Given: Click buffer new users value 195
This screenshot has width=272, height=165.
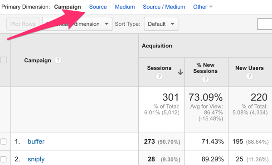Looking at the screenshot, I should (238, 141).
